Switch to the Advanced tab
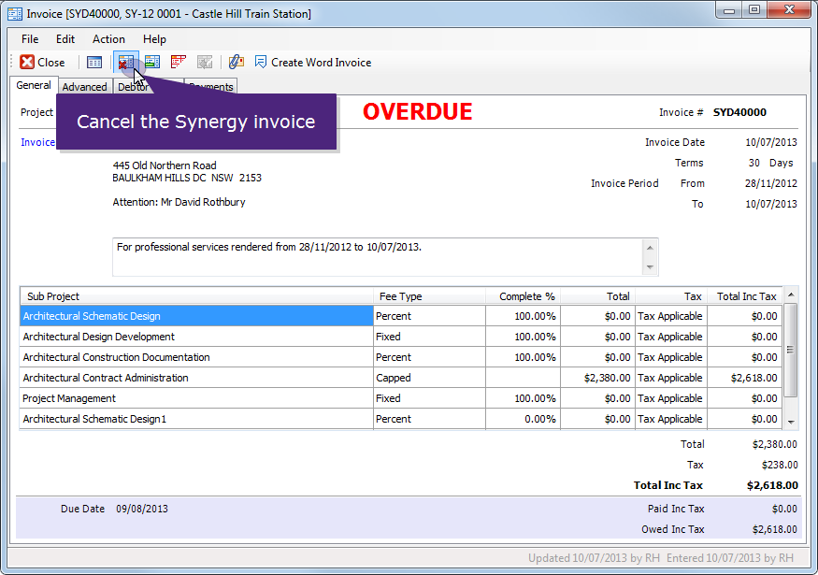 84,86
